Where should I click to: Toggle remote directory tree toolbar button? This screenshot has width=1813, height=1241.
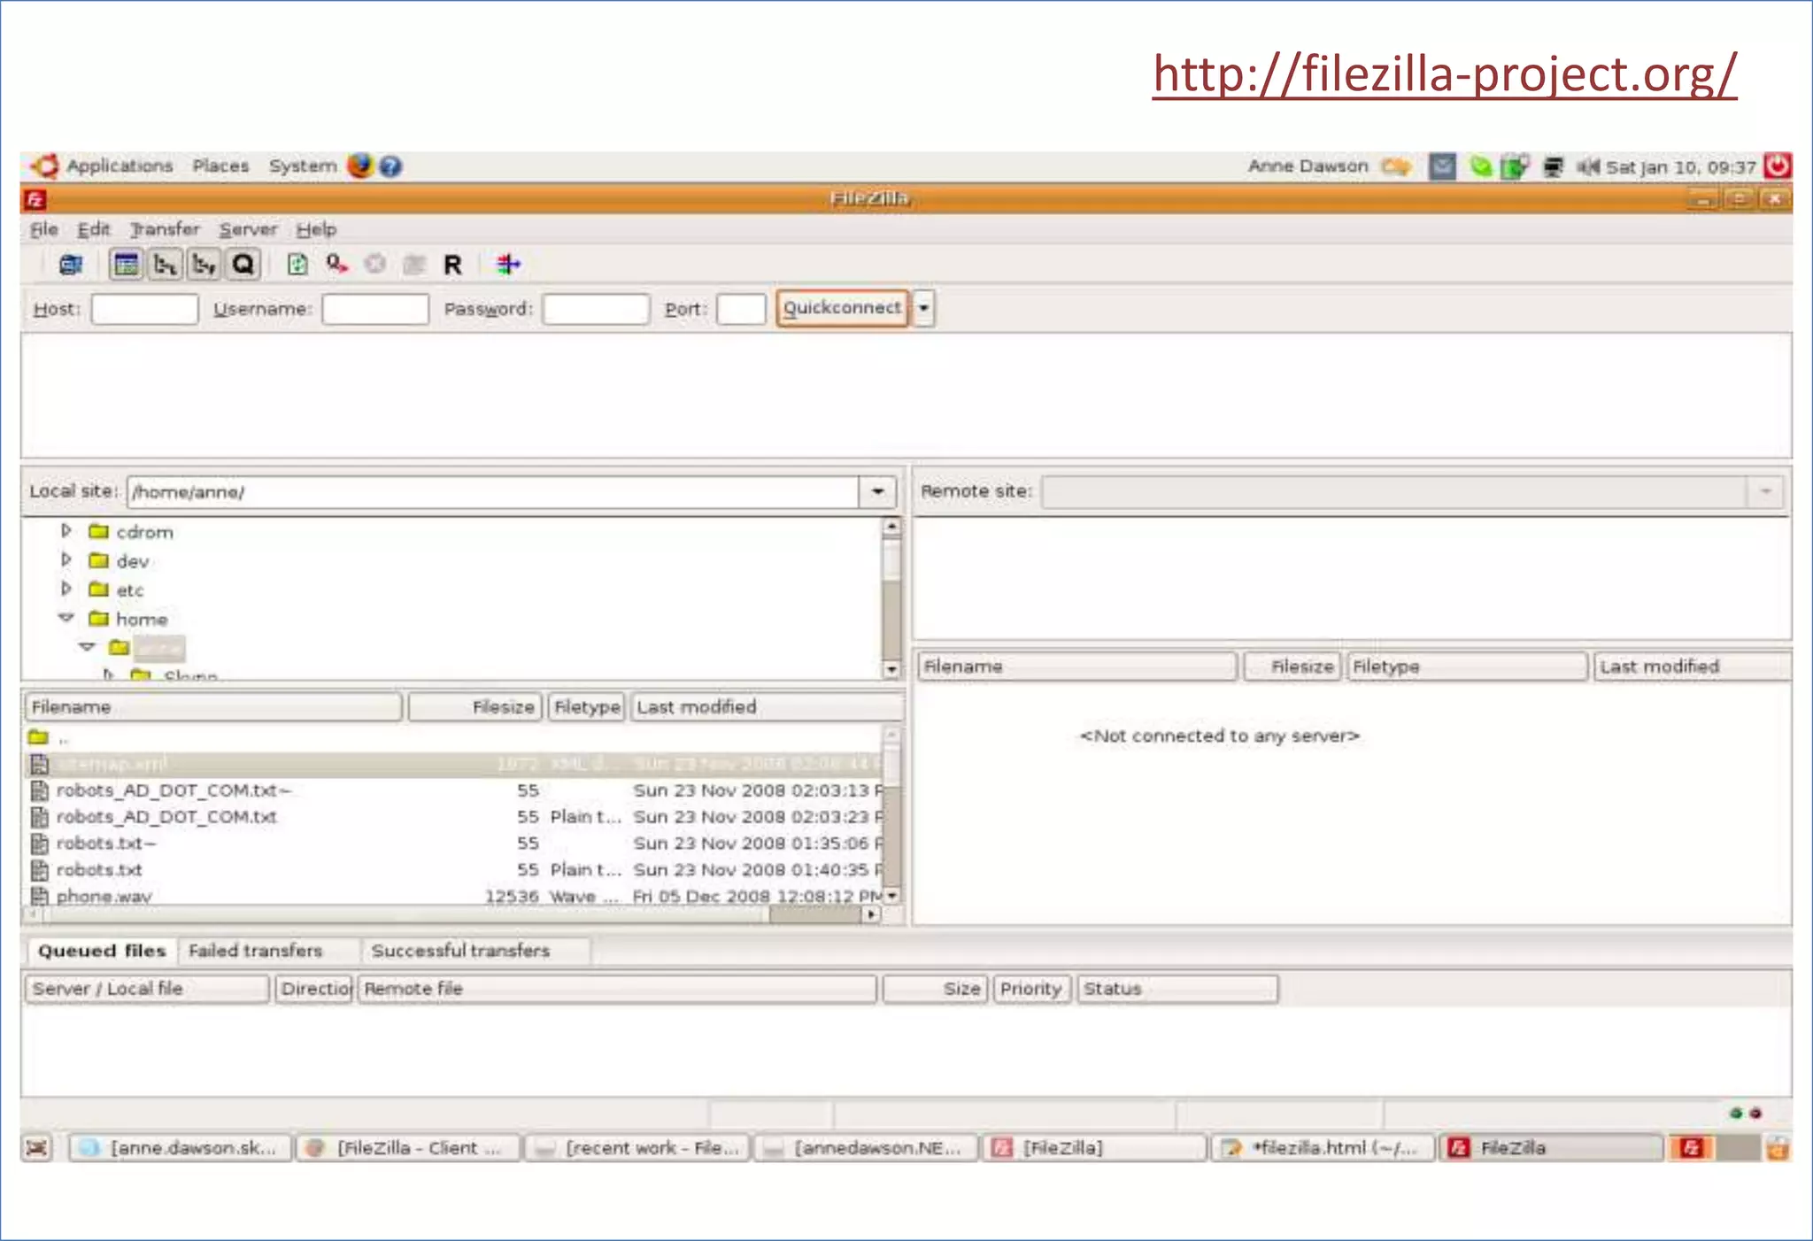(204, 265)
